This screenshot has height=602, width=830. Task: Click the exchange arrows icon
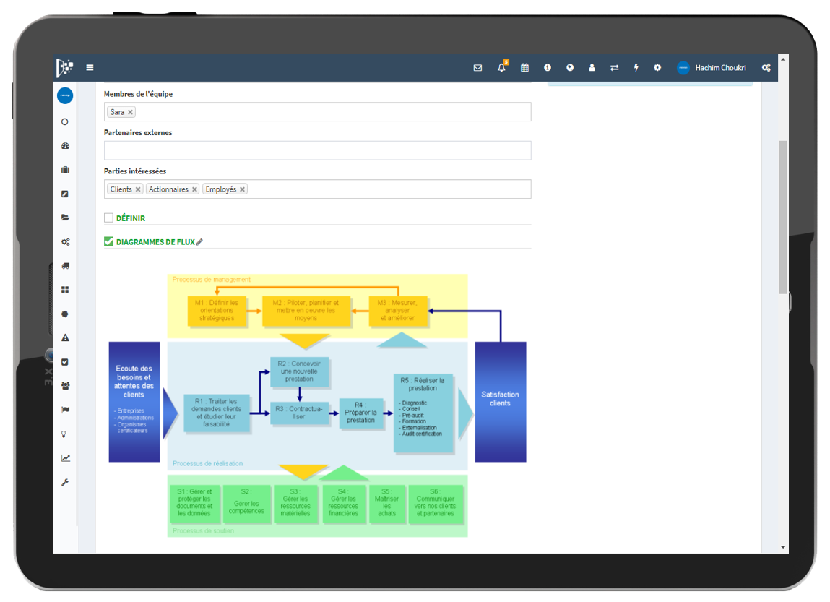pos(614,68)
